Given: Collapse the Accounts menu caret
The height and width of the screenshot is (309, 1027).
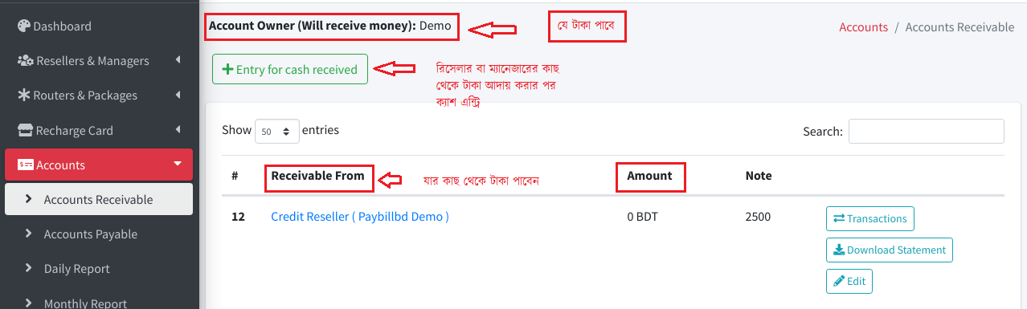Looking at the screenshot, I should [177, 165].
